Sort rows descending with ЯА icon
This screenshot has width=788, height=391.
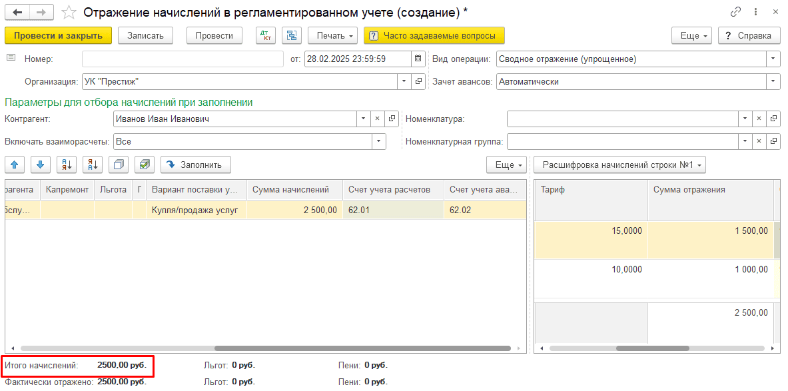[x=92, y=165]
